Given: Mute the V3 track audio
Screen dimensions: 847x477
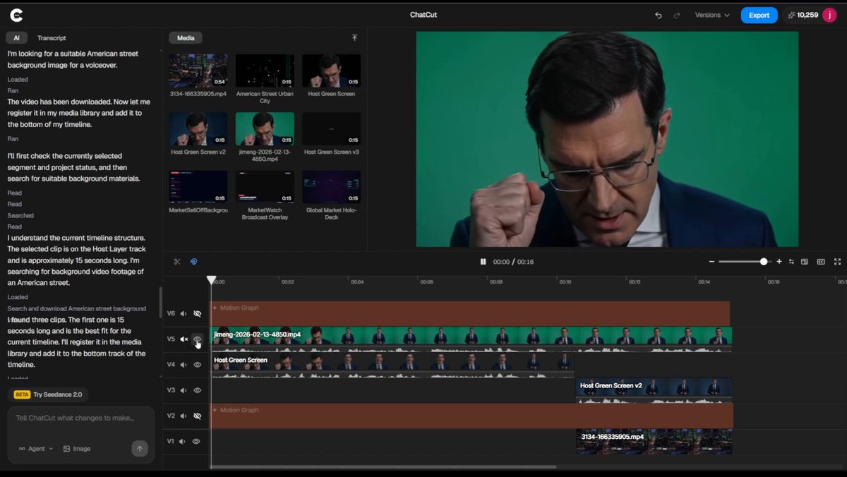Looking at the screenshot, I should [184, 390].
